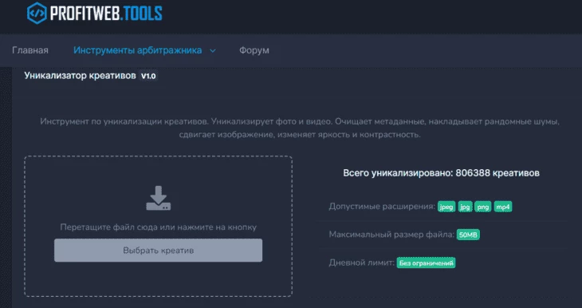Click the Допустимые расширения label

[x=382, y=207]
